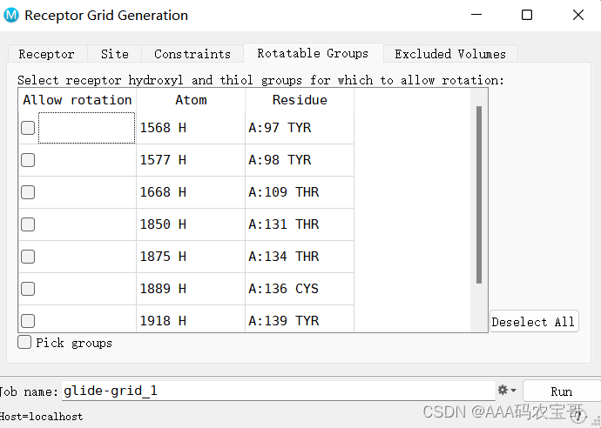
Task: Click the Residue column header
Action: [x=300, y=100]
